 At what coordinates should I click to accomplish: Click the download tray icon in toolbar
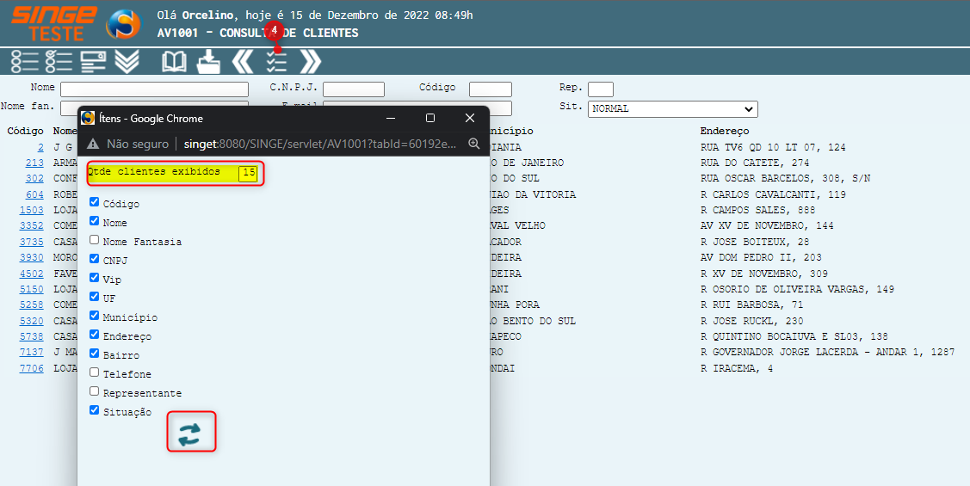click(x=208, y=61)
